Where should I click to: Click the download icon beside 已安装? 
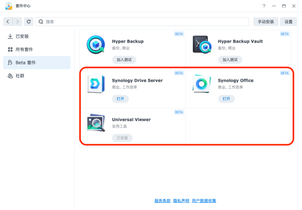click(x=10, y=36)
